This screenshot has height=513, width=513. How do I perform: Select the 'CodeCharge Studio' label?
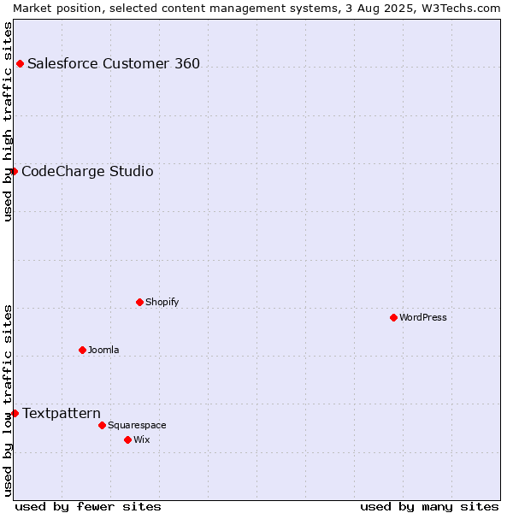click(87, 172)
